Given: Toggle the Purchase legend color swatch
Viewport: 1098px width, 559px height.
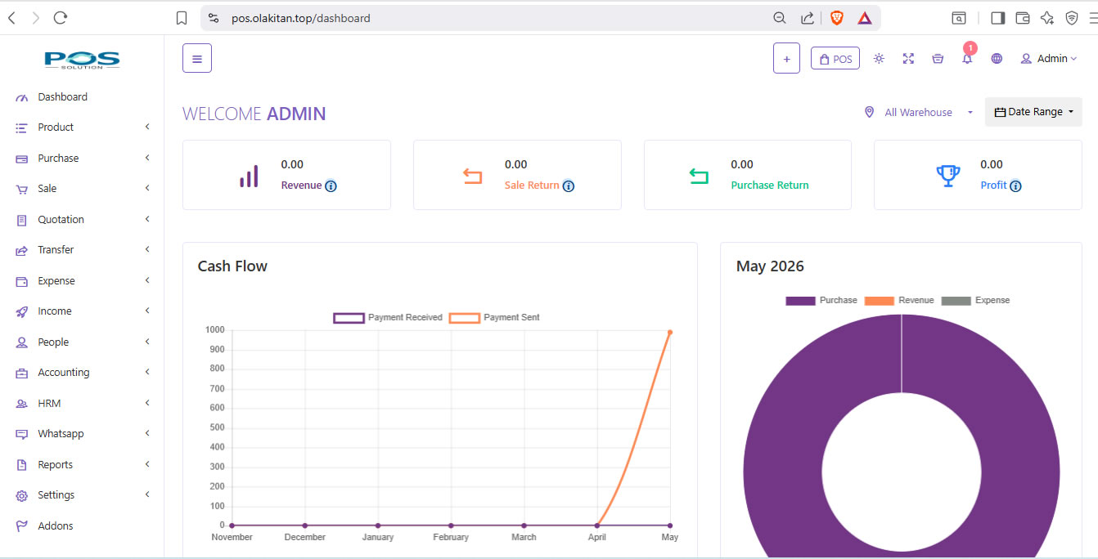Looking at the screenshot, I should [x=800, y=301].
